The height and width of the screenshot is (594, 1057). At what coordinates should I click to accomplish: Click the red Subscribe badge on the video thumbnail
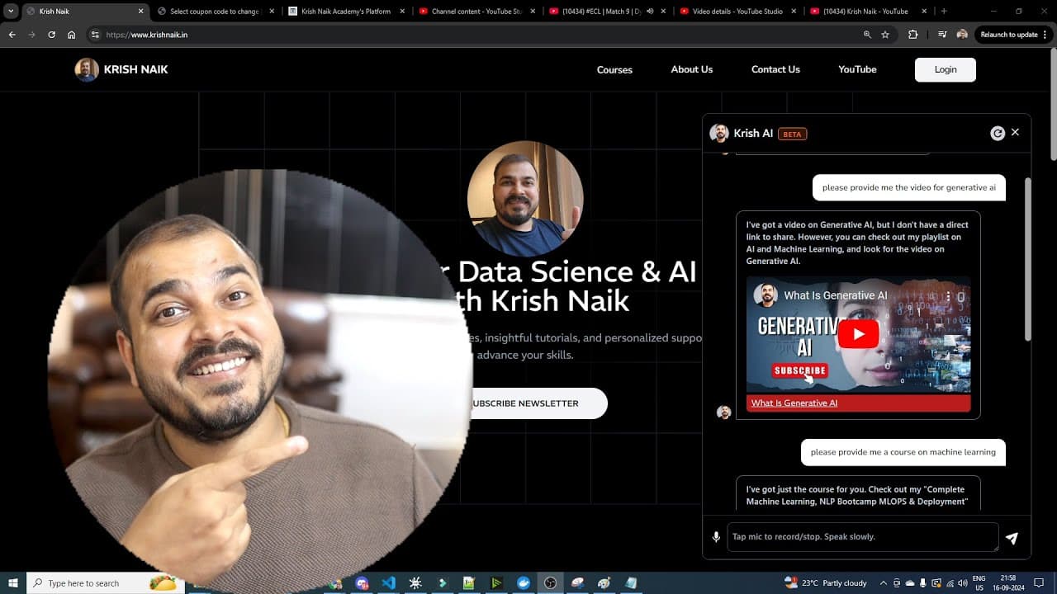(799, 370)
